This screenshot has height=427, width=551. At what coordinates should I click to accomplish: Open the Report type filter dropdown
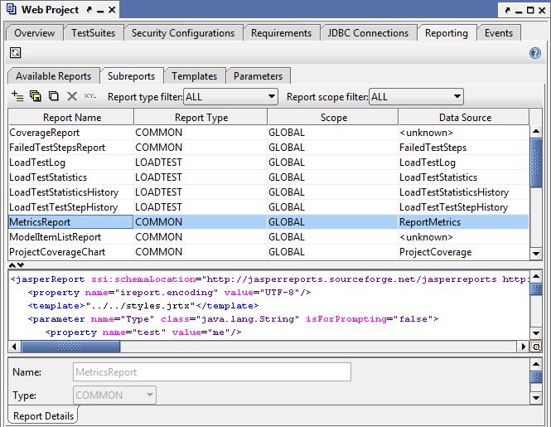[230, 97]
